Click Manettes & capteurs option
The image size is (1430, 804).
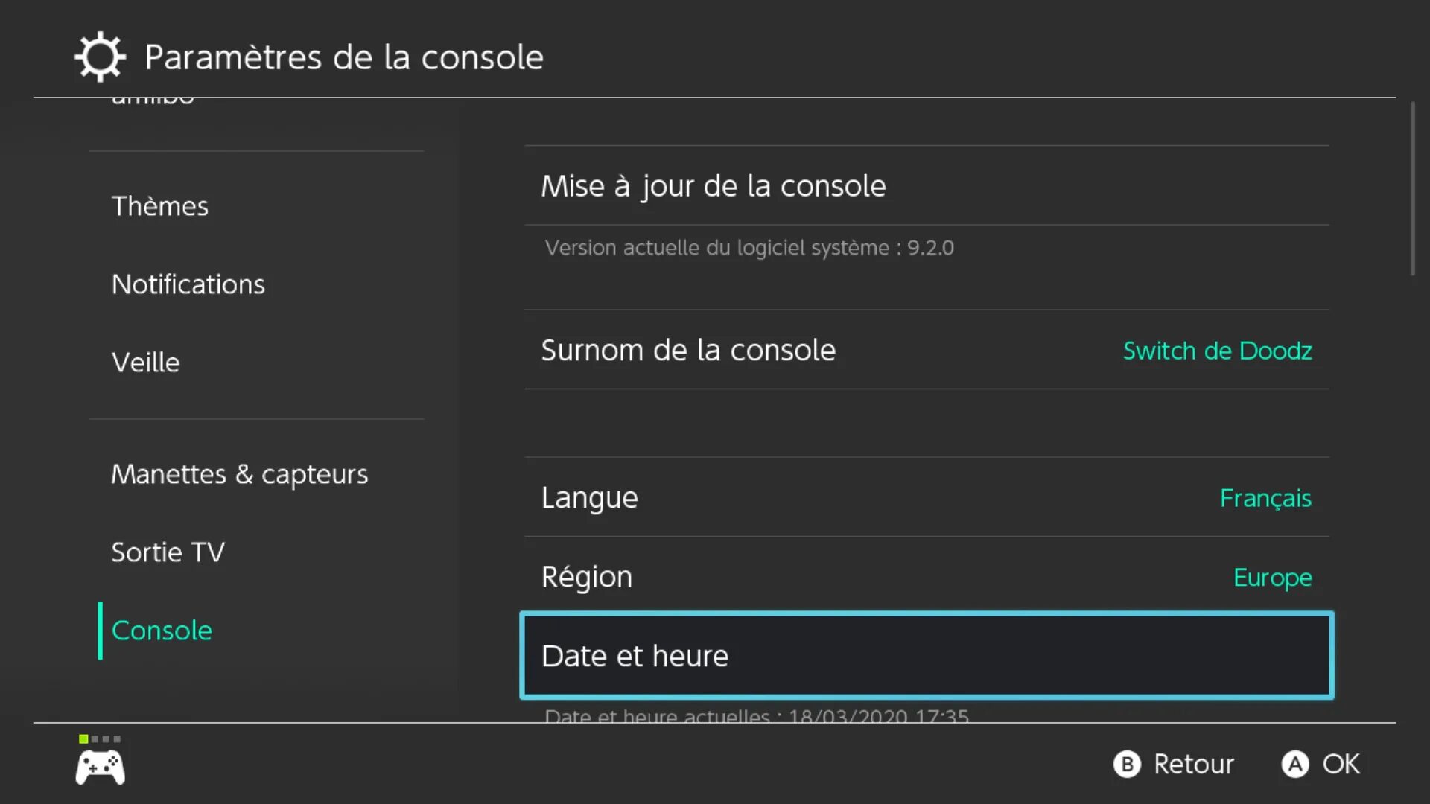[x=240, y=473]
